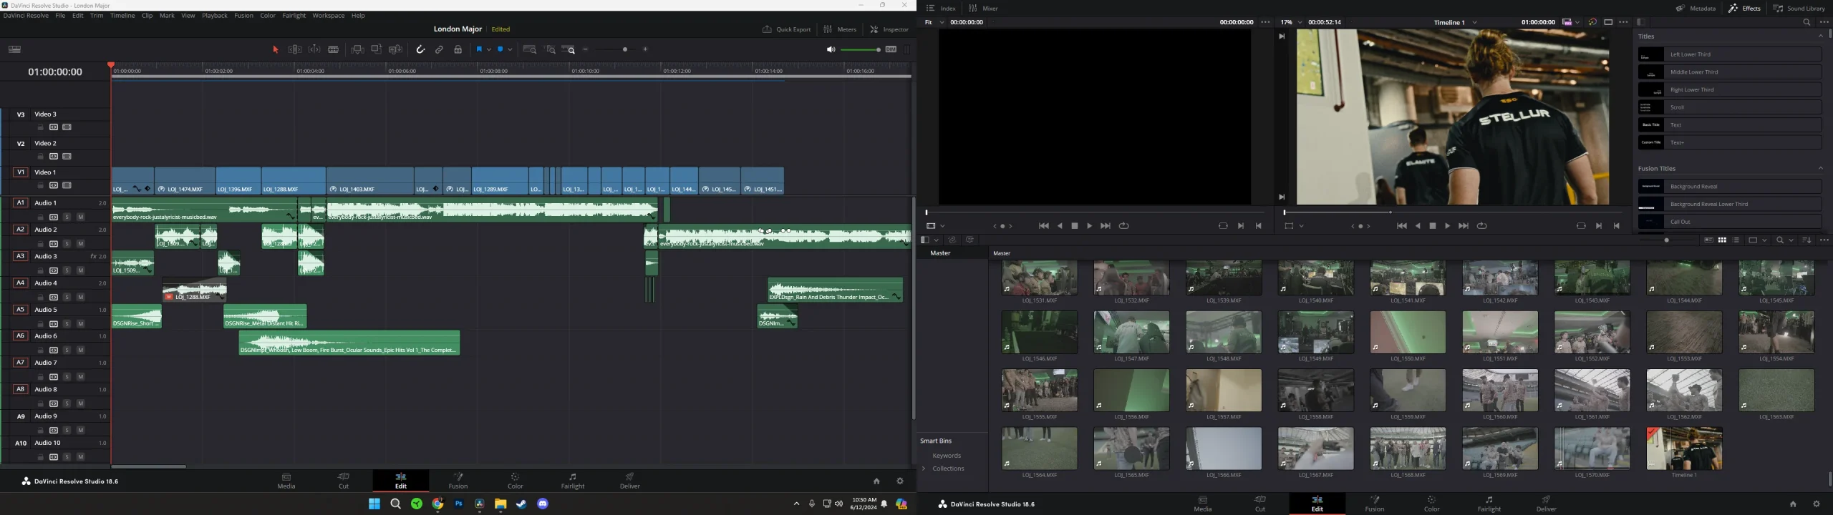Click the Detail Zoom icon
Image resolution: width=1833 pixels, height=515 pixels.
click(x=550, y=49)
